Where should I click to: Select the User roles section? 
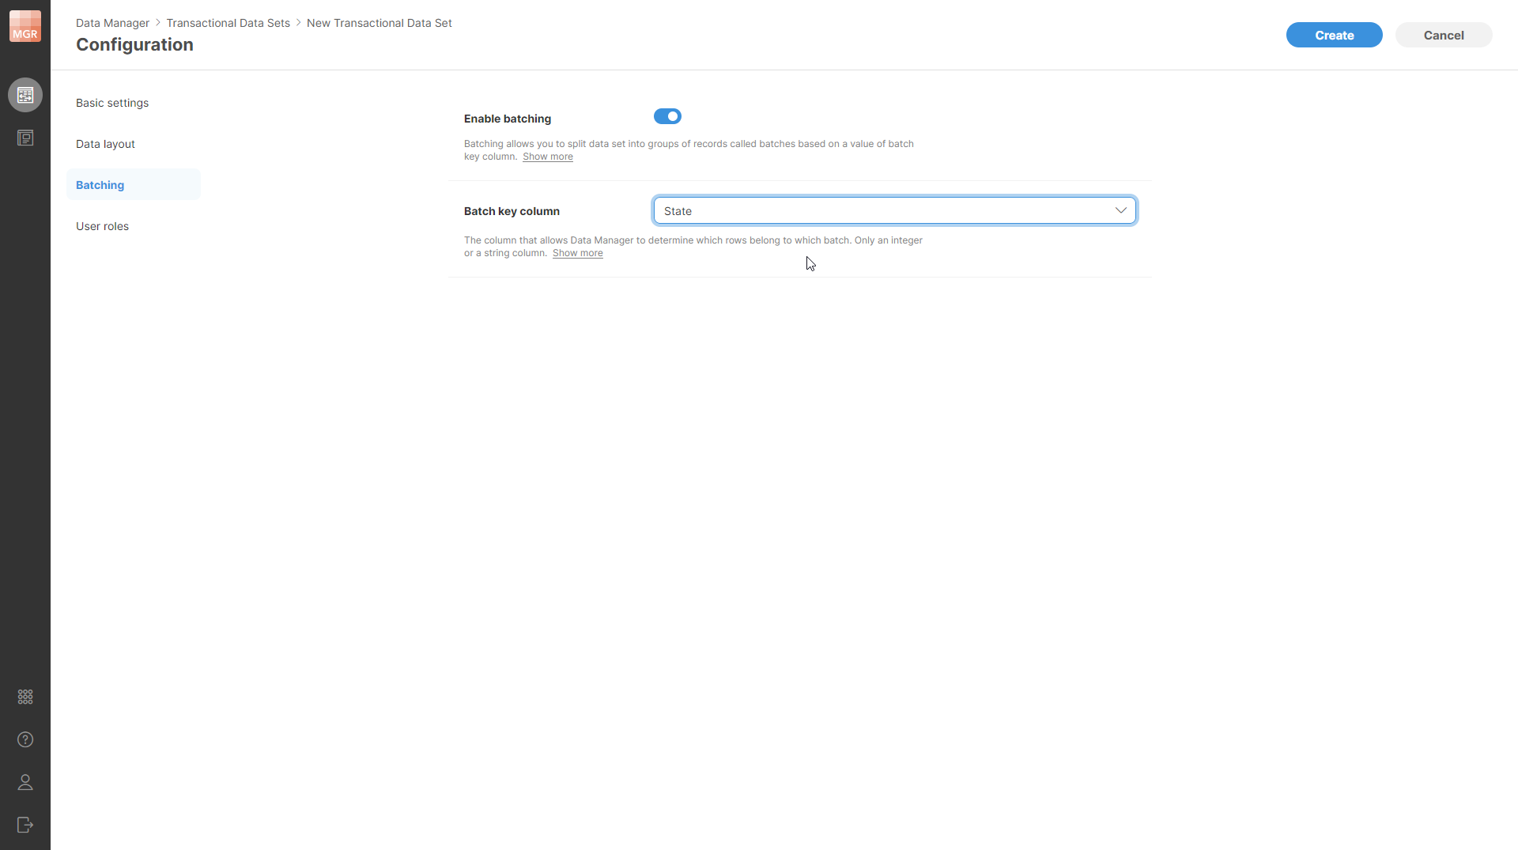[102, 225]
